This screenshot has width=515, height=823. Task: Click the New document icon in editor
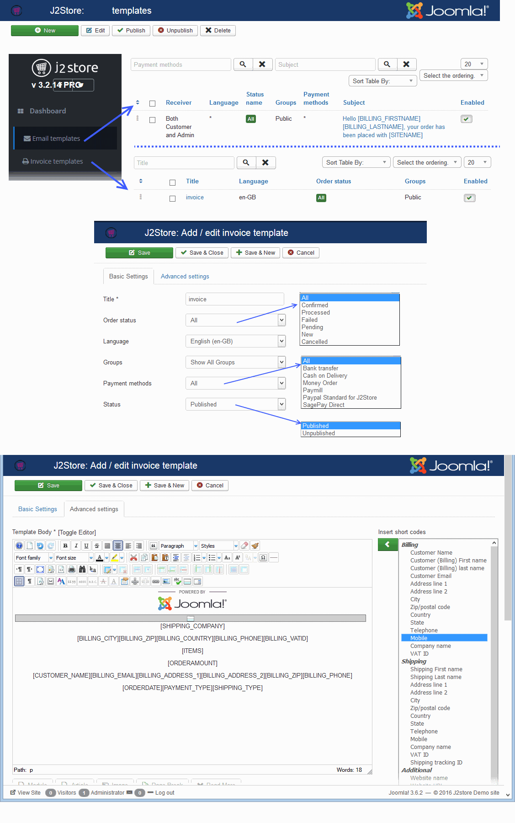[x=30, y=545]
